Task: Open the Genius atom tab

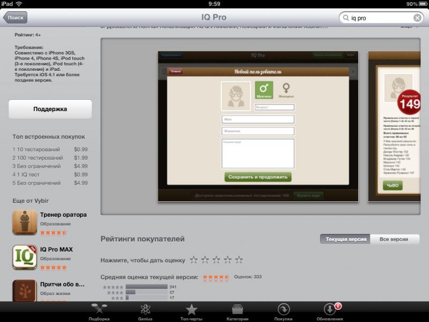Action: click(x=145, y=311)
